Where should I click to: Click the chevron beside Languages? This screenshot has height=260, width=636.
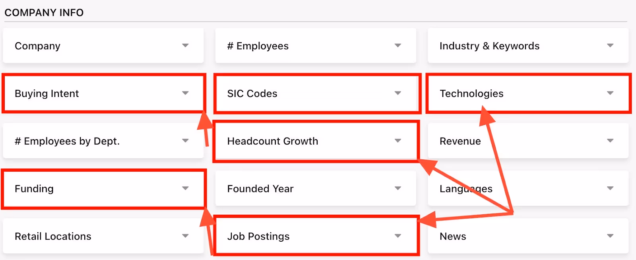(x=610, y=188)
